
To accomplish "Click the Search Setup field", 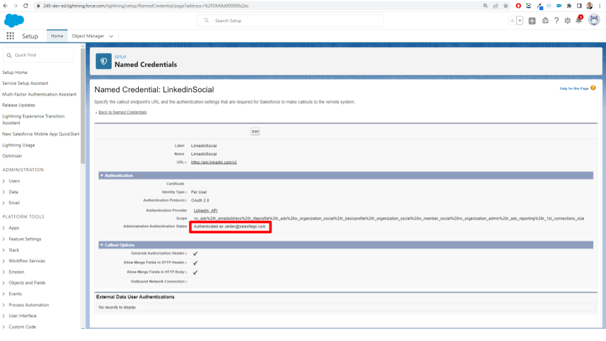I will pyautogui.click(x=290, y=20).
